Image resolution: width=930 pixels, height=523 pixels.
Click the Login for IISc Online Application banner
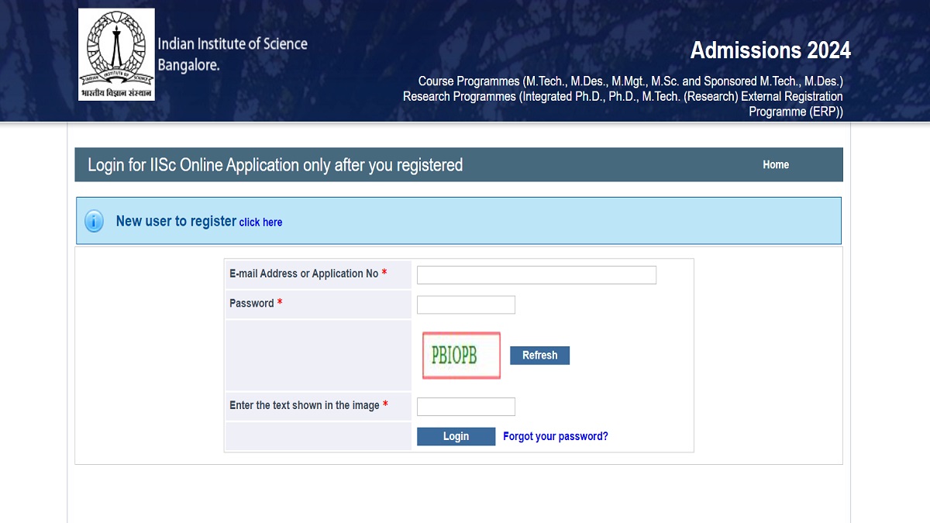coord(275,164)
